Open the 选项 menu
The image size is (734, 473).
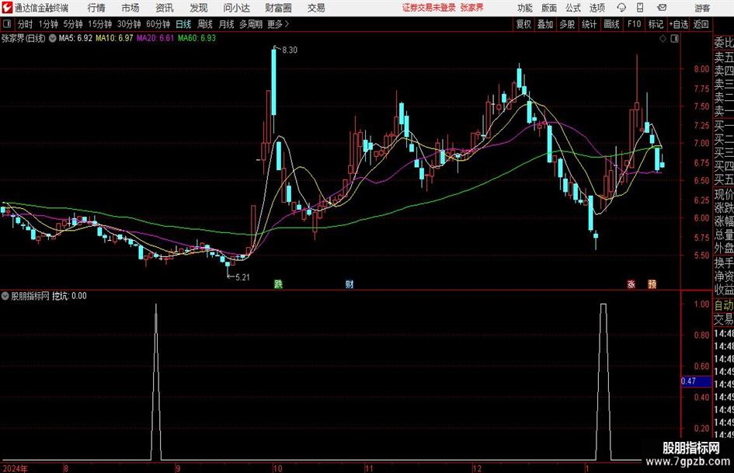(x=597, y=8)
